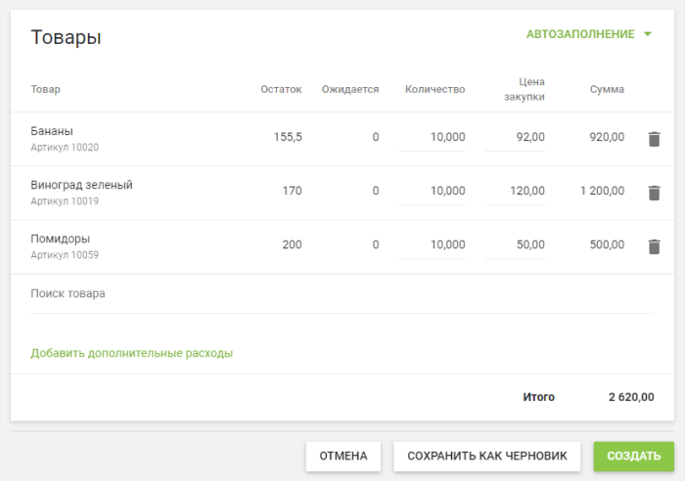
Task: Click trash icon for Помидоры row
Action: point(654,246)
